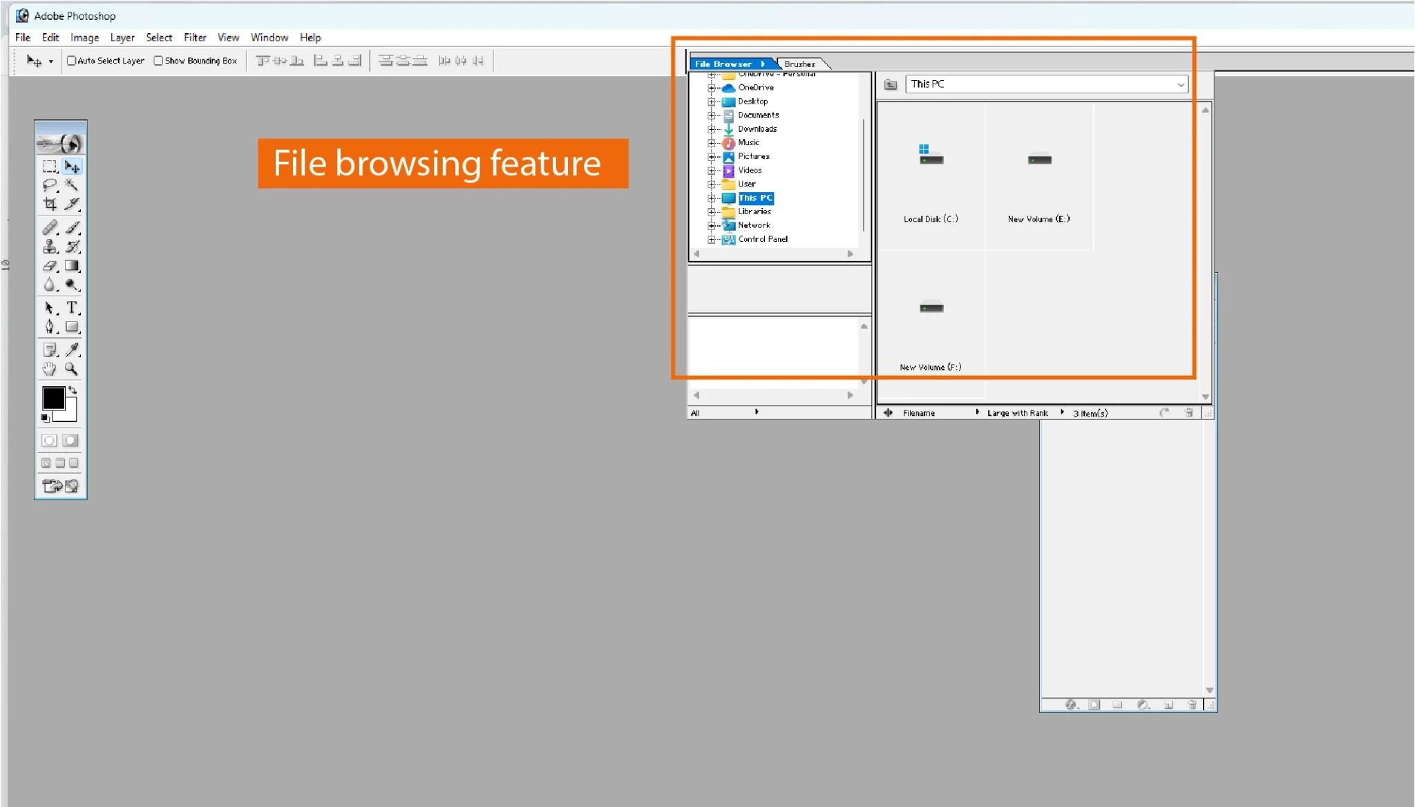Select Network in the folder tree

tap(754, 225)
